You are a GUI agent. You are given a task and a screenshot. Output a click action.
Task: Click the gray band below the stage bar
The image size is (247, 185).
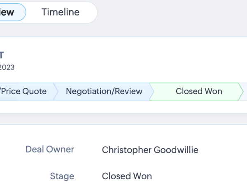123,119
